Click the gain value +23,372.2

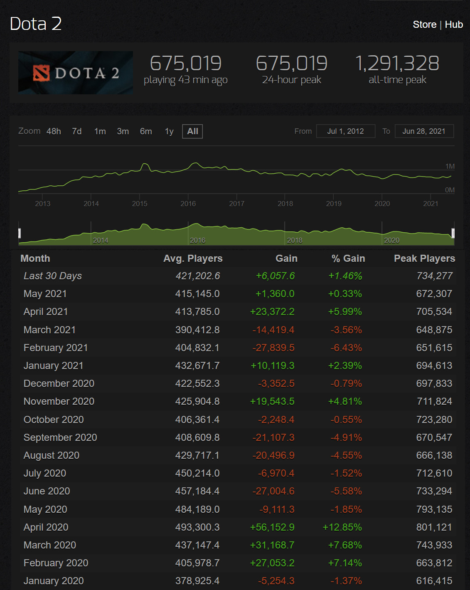272,312
